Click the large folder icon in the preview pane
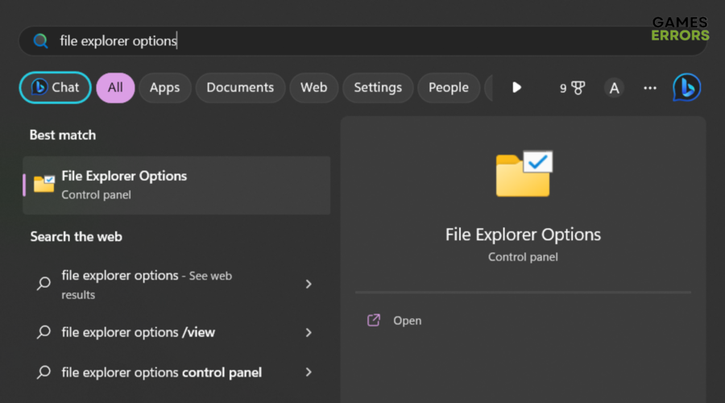Image resolution: width=725 pixels, height=403 pixels. pyautogui.click(x=523, y=174)
